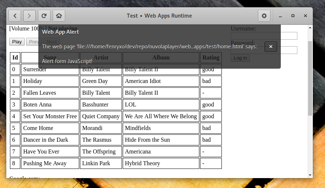Click the 'Linkin Park' artist cell
Screen dimensions: 325x188
point(101,163)
